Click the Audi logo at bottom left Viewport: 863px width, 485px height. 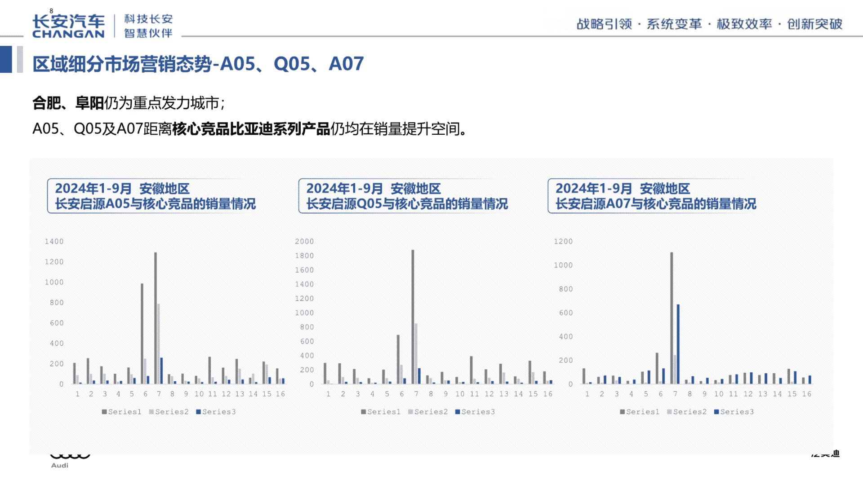(x=69, y=460)
